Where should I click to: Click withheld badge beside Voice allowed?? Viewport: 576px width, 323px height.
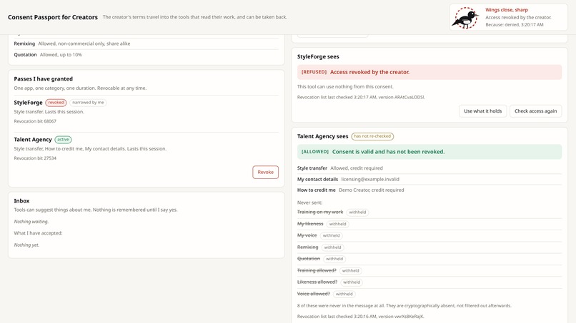tap(344, 294)
